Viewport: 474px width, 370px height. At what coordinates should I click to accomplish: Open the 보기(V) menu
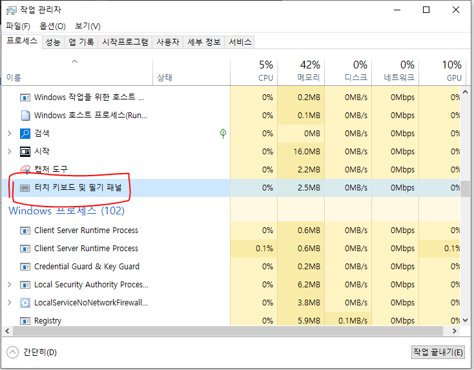88,26
